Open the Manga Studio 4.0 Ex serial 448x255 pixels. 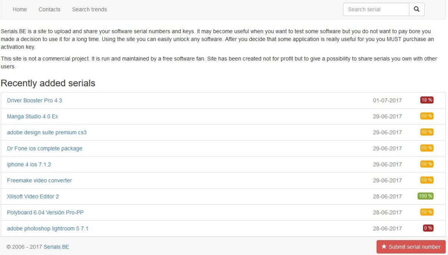pyautogui.click(x=32, y=116)
